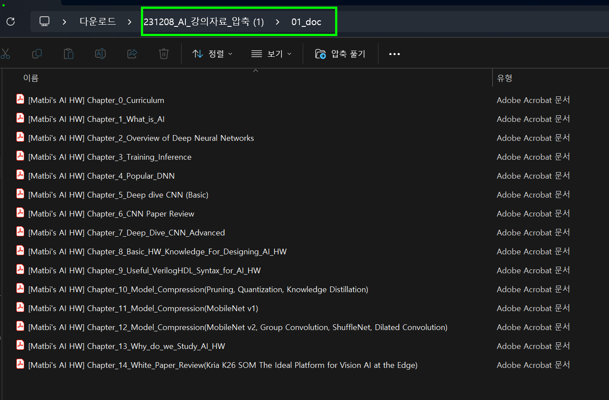Click PDF icon of Chapter_1_What_is_AI

coord(20,118)
